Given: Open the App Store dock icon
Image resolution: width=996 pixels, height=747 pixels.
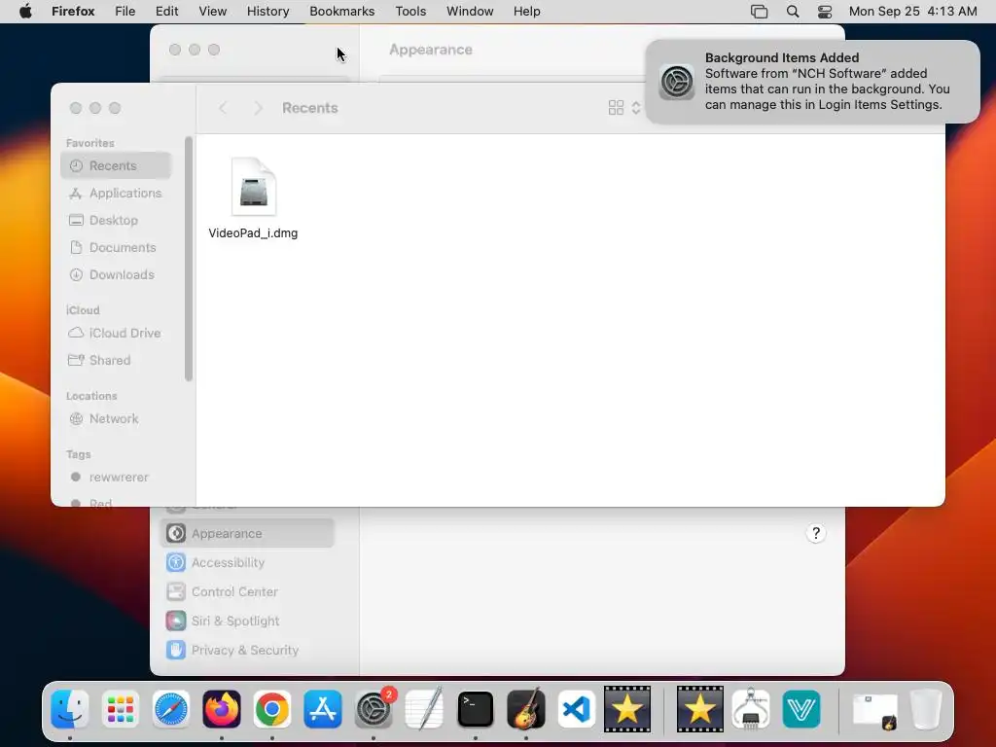Looking at the screenshot, I should click(323, 709).
